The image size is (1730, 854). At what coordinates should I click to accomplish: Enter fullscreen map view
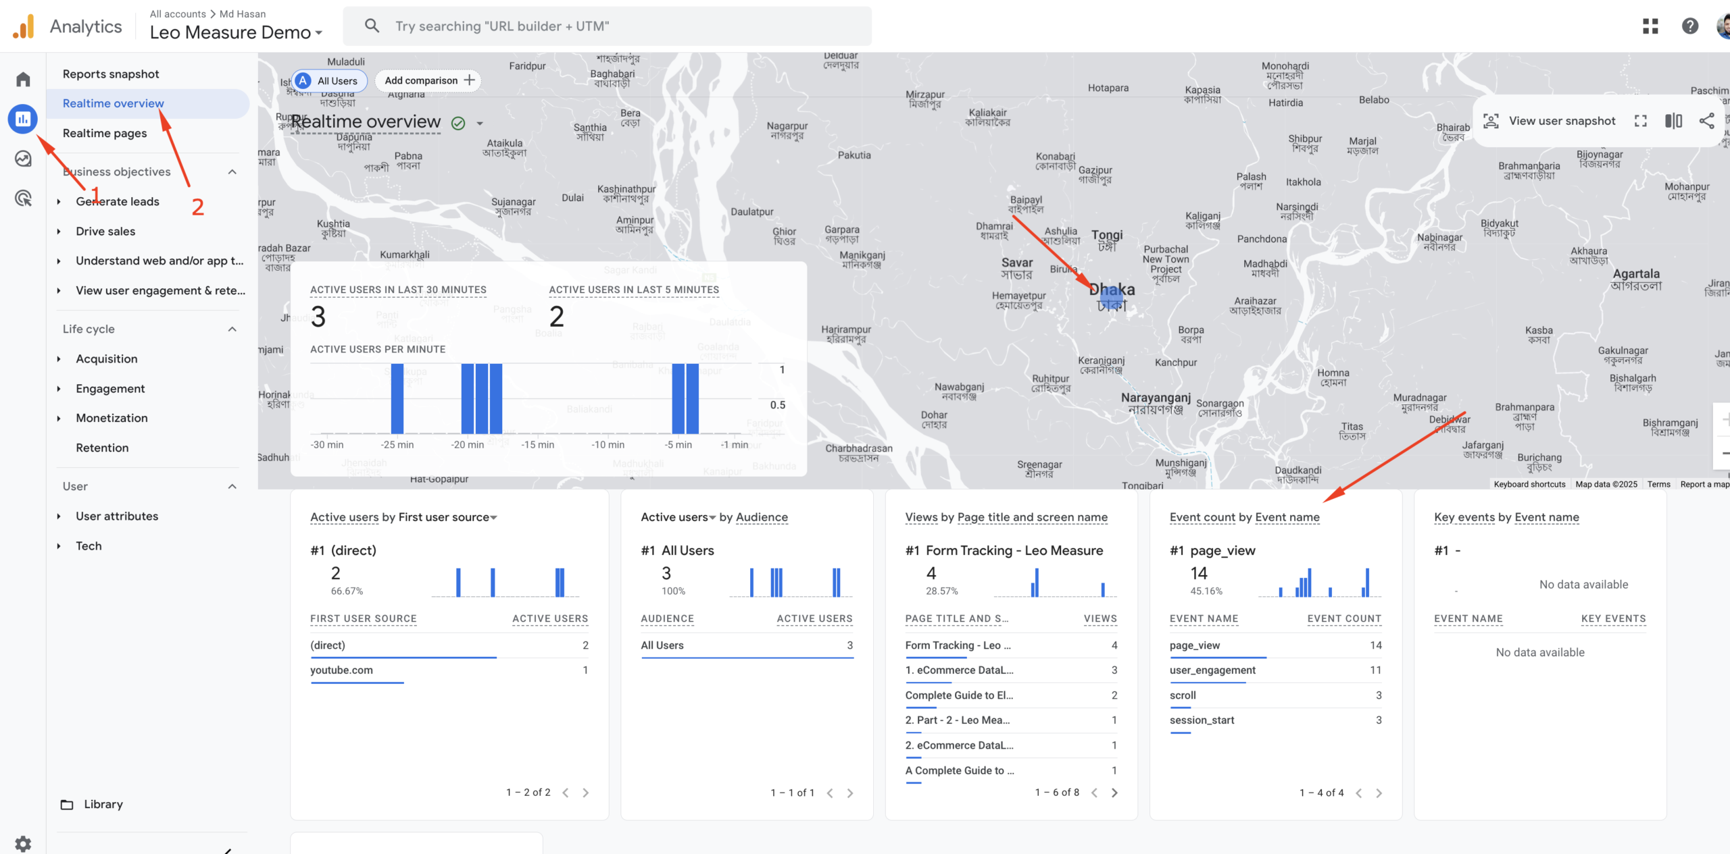pyautogui.click(x=1641, y=121)
